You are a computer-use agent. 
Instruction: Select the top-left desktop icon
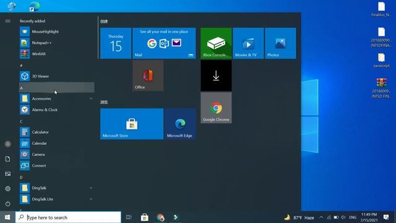[12, 6]
